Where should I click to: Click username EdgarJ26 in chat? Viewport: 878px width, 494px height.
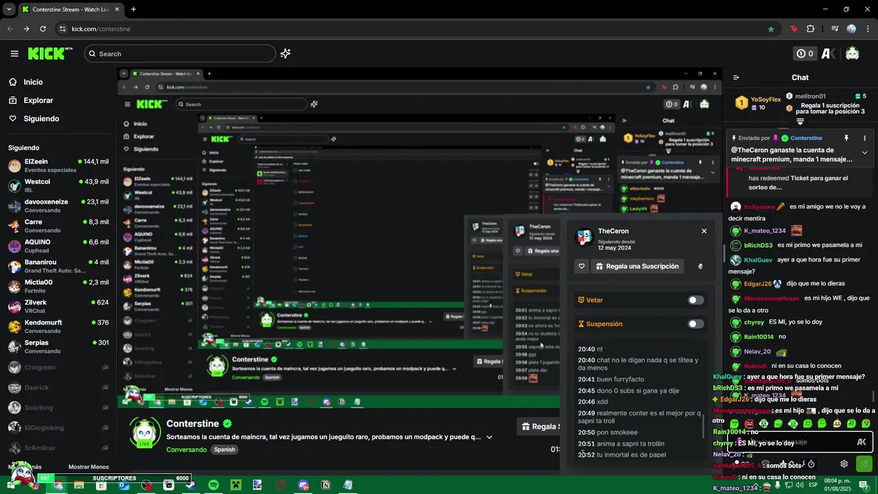[758, 283]
